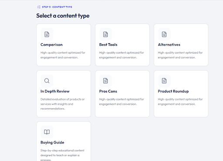This screenshot has height=161, width=223.
Task: Click the Pros Cons card document icon
Action: (105, 81)
